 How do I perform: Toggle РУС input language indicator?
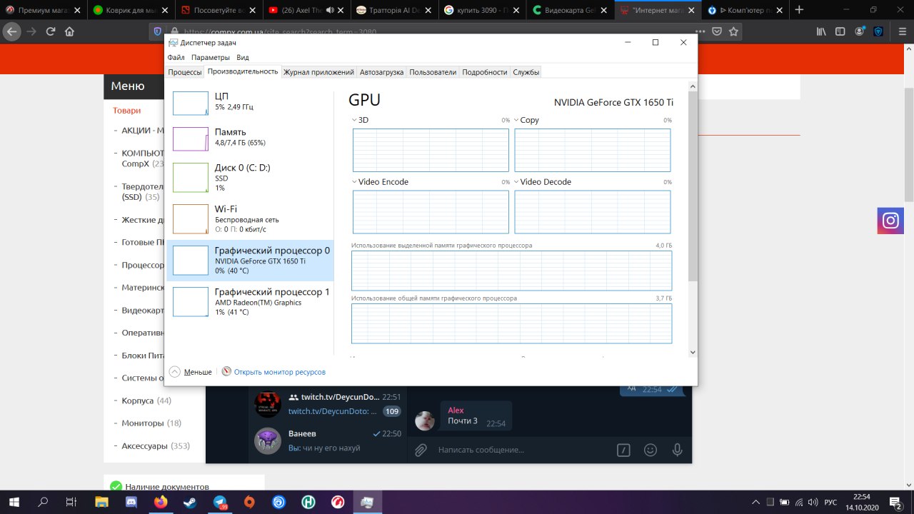tap(830, 502)
